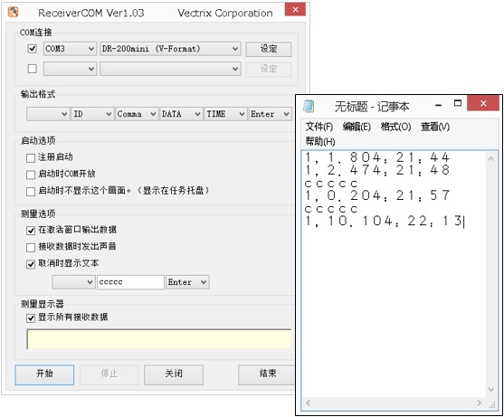This screenshot has height=417, width=504.
Task: Close the Notepad window
Action: tap(483, 103)
